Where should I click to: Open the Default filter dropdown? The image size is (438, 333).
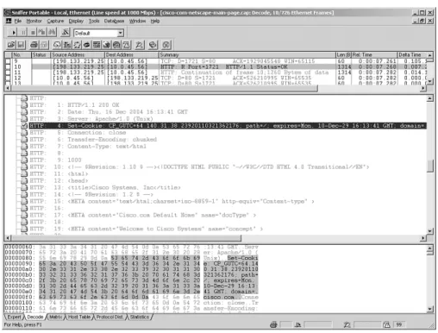pos(121,33)
